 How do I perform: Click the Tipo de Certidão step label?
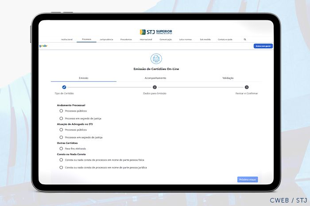coord(64,94)
